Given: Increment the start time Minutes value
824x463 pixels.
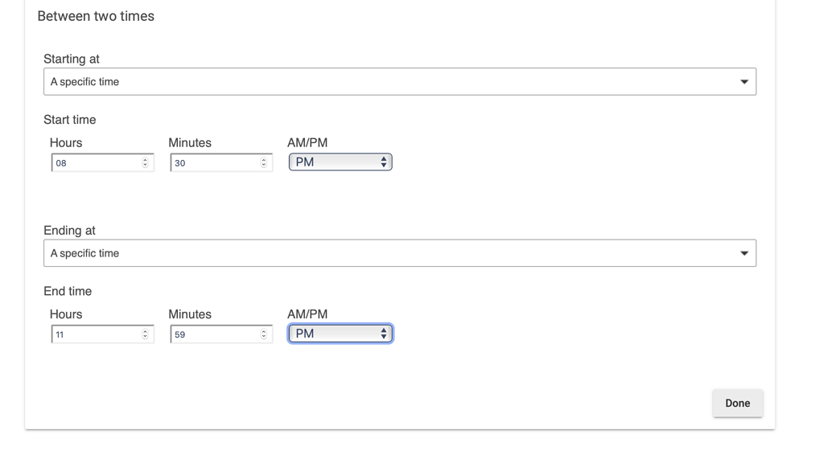Looking at the screenshot, I should 265,159.
